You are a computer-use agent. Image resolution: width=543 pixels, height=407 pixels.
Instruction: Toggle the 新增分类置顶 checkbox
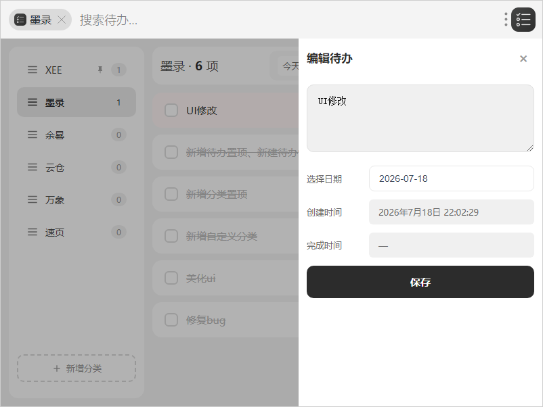click(171, 194)
